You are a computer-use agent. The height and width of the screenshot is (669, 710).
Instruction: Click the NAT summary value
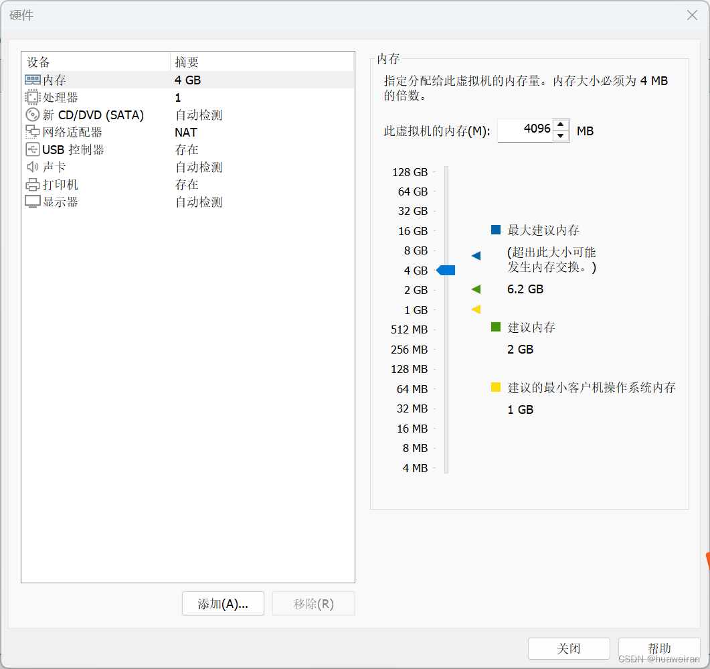pyautogui.click(x=185, y=133)
